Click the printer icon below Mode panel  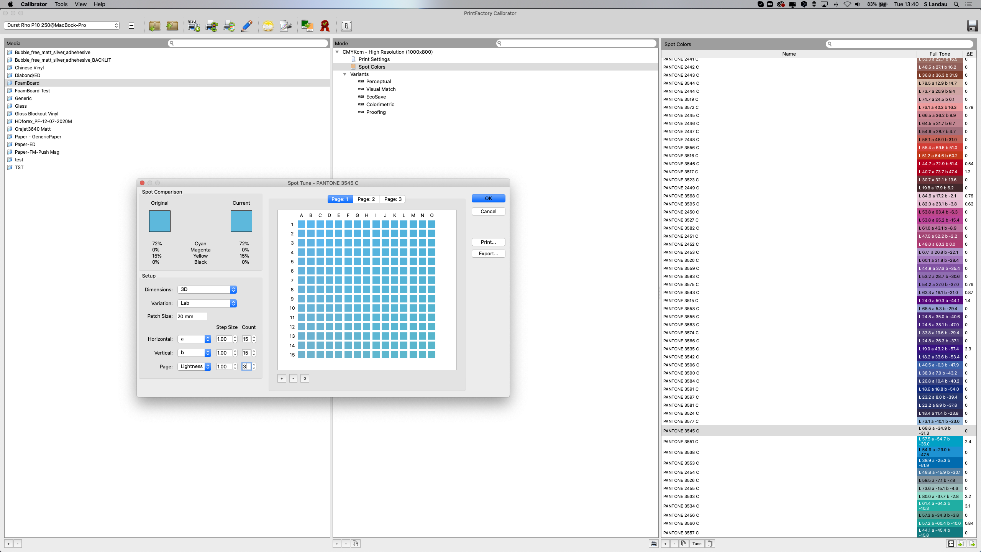[654, 544]
